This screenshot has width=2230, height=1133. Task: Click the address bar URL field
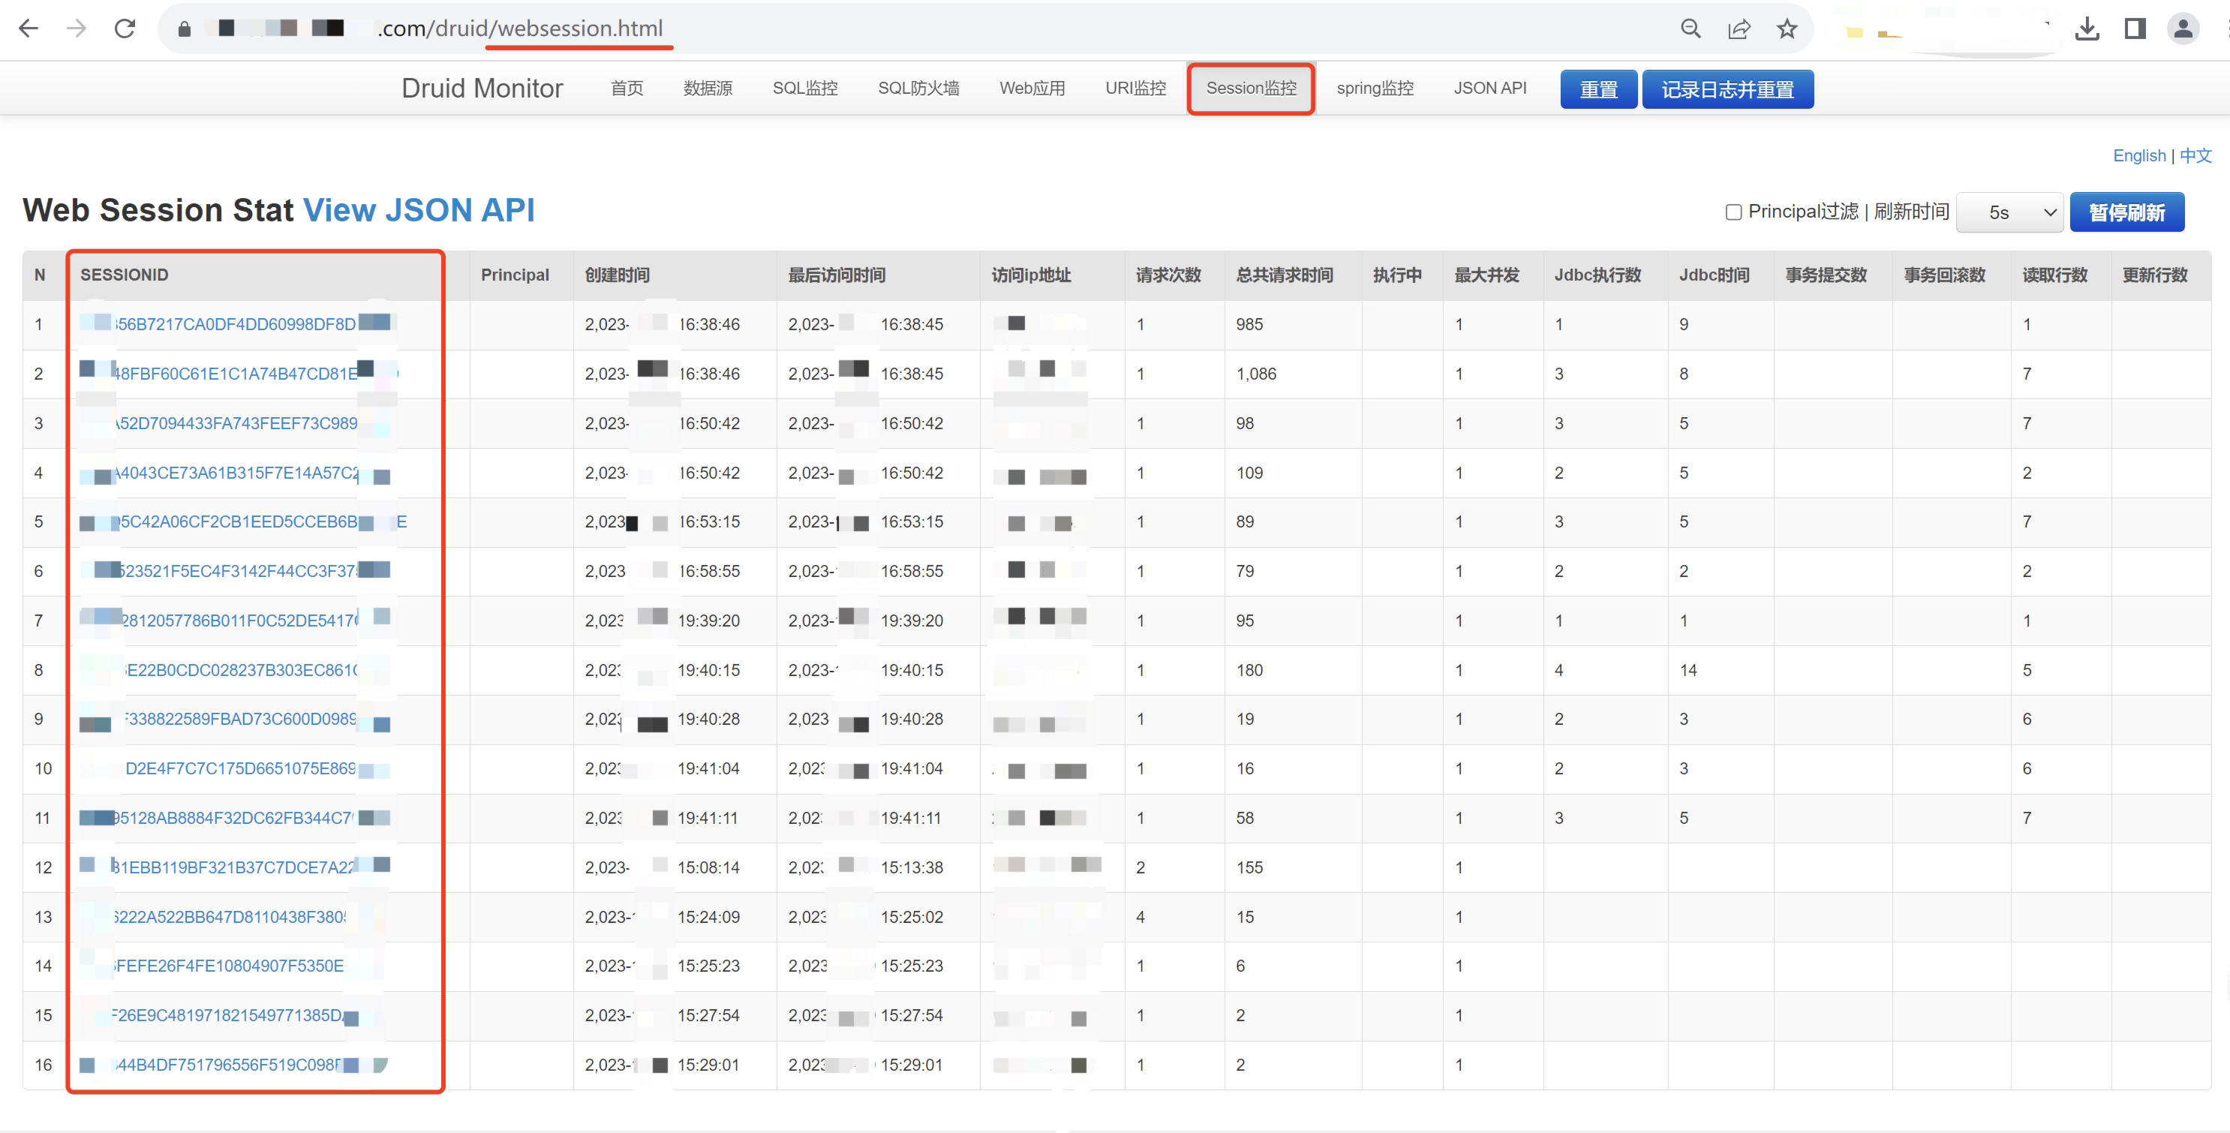click(866, 29)
